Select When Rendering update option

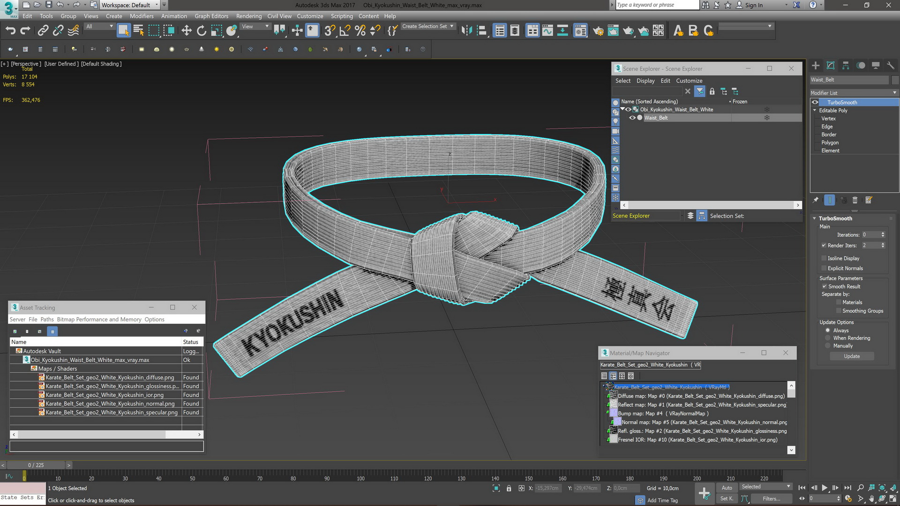(x=828, y=338)
